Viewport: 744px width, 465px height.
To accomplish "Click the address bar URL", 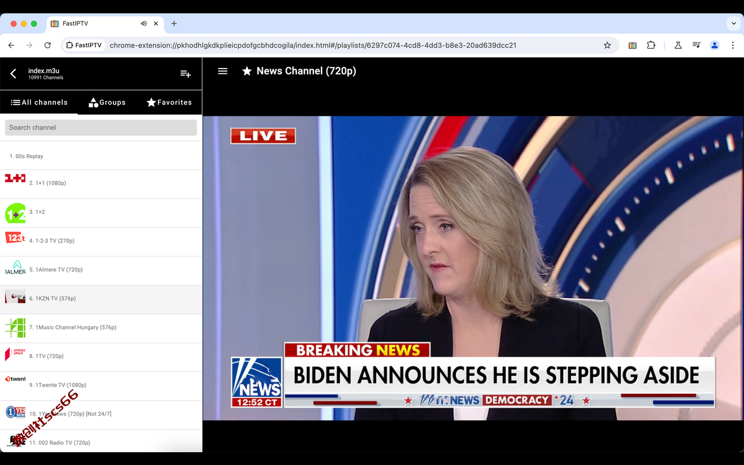I will click(313, 45).
